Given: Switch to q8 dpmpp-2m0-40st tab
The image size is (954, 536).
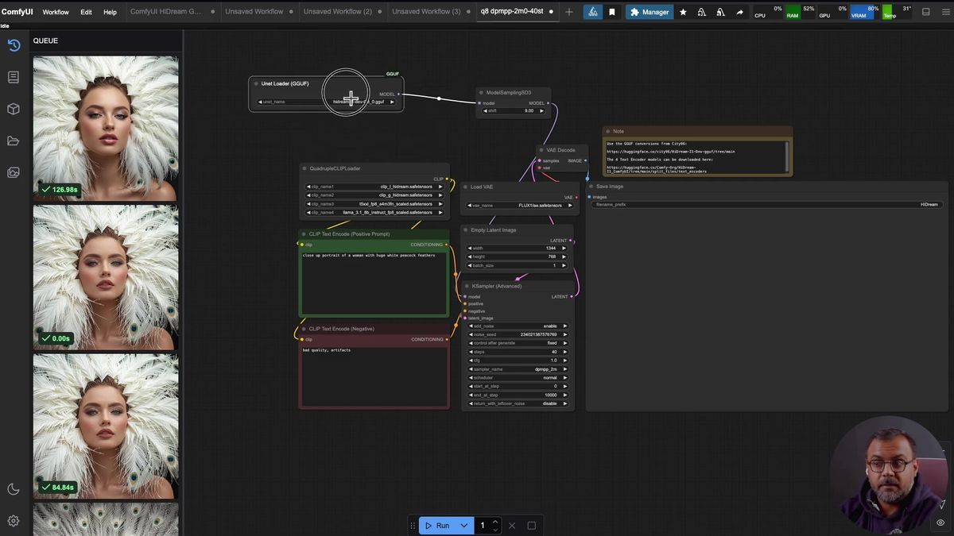Looking at the screenshot, I should tap(511, 12).
